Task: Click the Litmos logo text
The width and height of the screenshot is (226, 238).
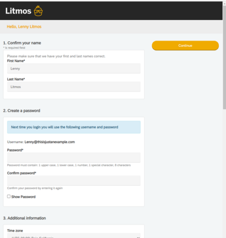Action: point(18,11)
